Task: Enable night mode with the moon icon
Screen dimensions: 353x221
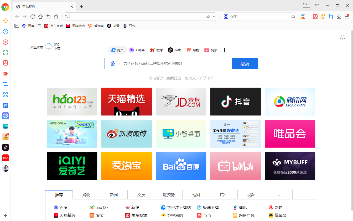Action: pyautogui.click(x=323, y=16)
